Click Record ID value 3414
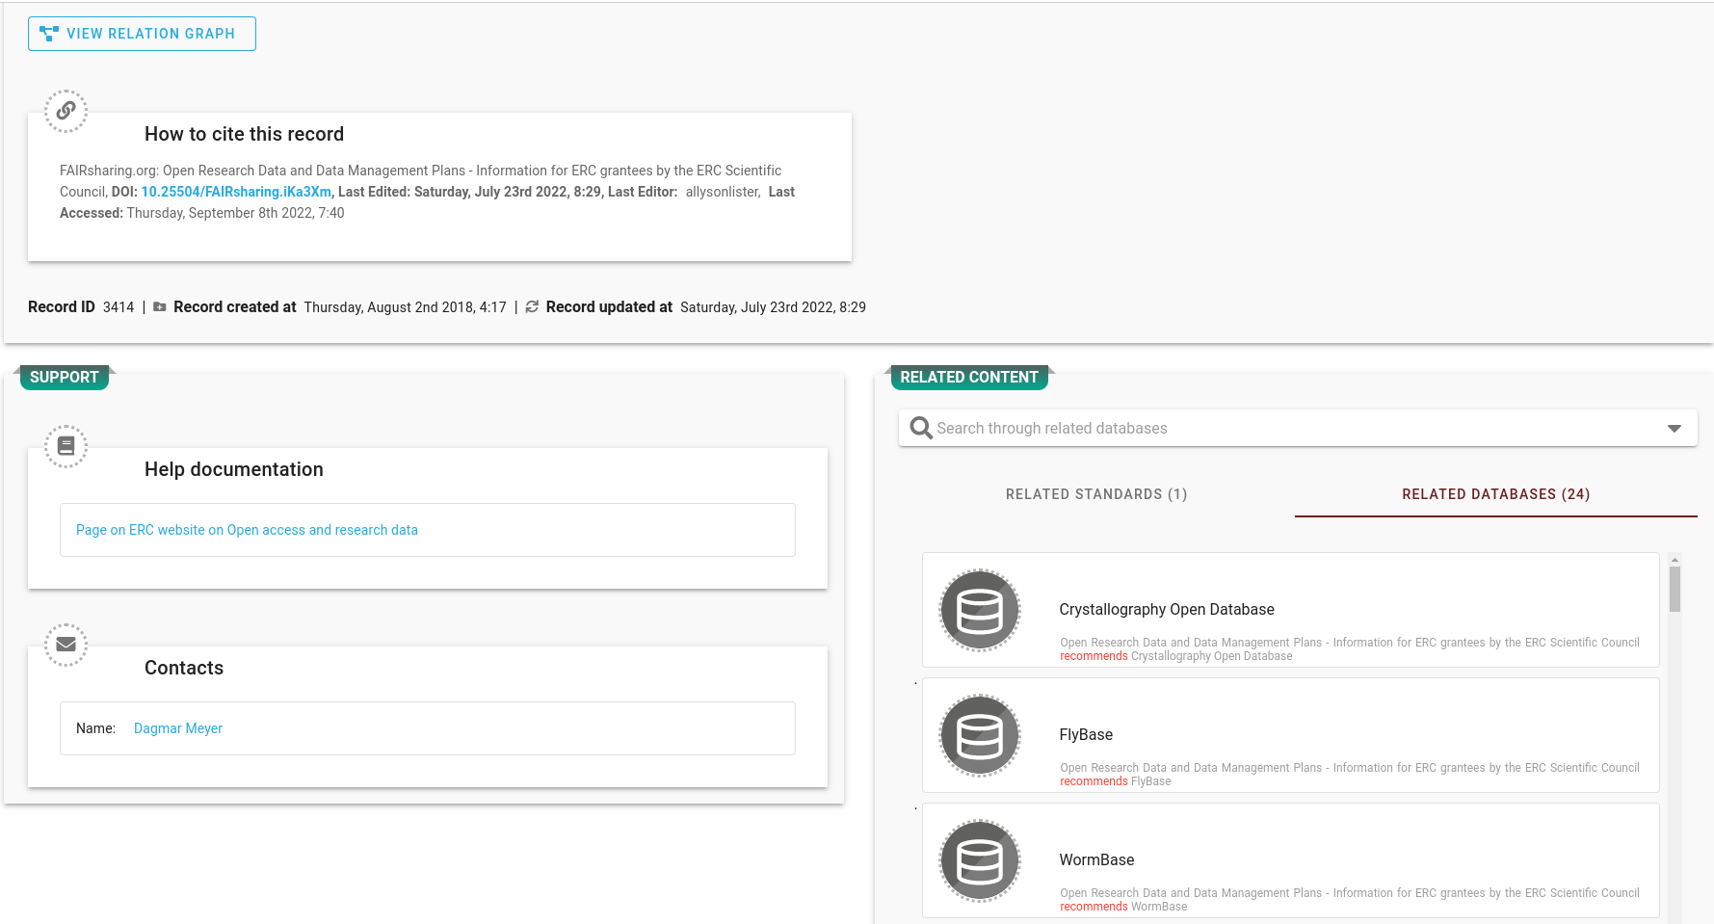The image size is (1714, 924). (119, 307)
